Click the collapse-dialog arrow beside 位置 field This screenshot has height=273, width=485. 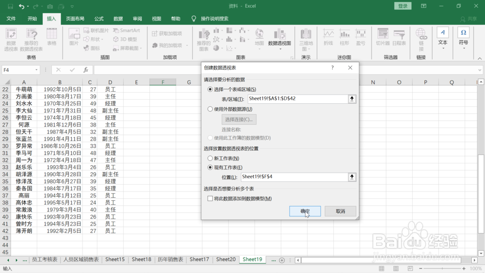click(352, 177)
